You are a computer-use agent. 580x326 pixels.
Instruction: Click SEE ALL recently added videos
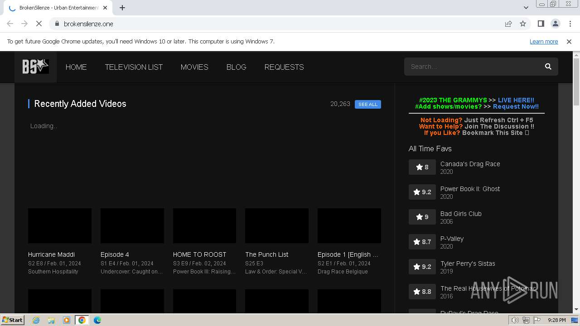pos(368,104)
